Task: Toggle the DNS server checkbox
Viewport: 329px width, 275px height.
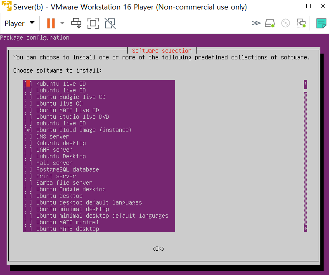Action: coord(28,136)
